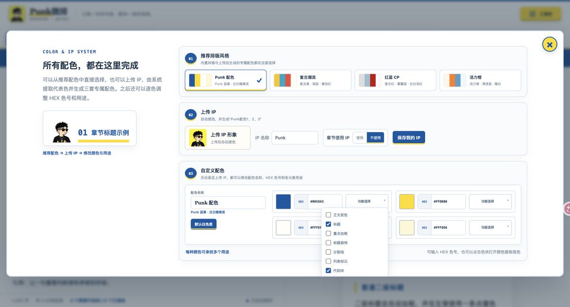Open the pale yellow #FFF8D6 color swatch
The width and height of the screenshot is (570, 307).
pos(407,227)
